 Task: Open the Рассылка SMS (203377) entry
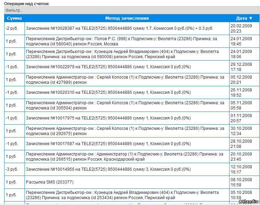coord(50,182)
